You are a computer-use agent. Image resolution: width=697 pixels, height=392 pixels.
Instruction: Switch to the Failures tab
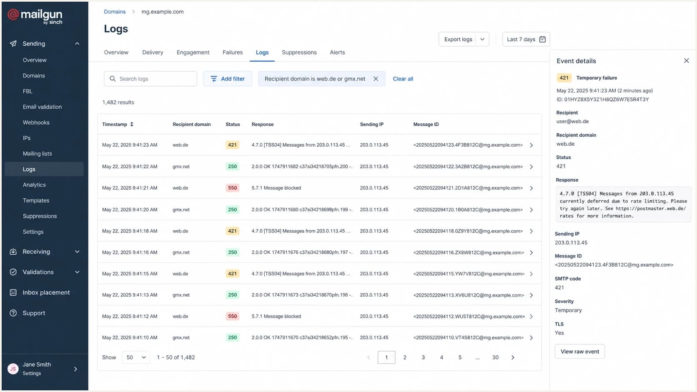[x=233, y=52]
